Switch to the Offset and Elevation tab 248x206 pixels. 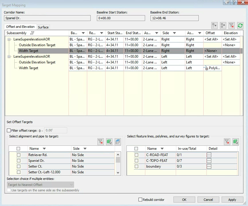tap(20, 27)
